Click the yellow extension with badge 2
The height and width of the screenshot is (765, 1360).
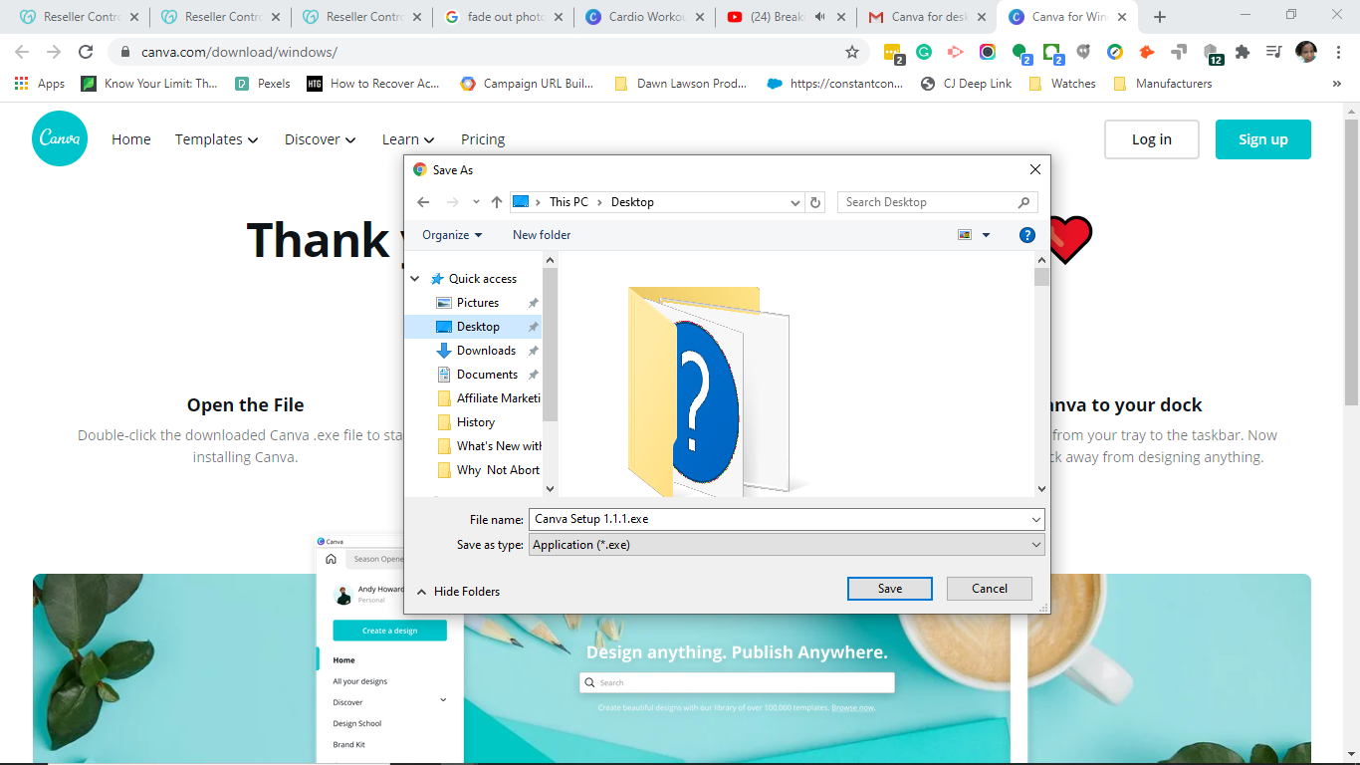(x=892, y=53)
